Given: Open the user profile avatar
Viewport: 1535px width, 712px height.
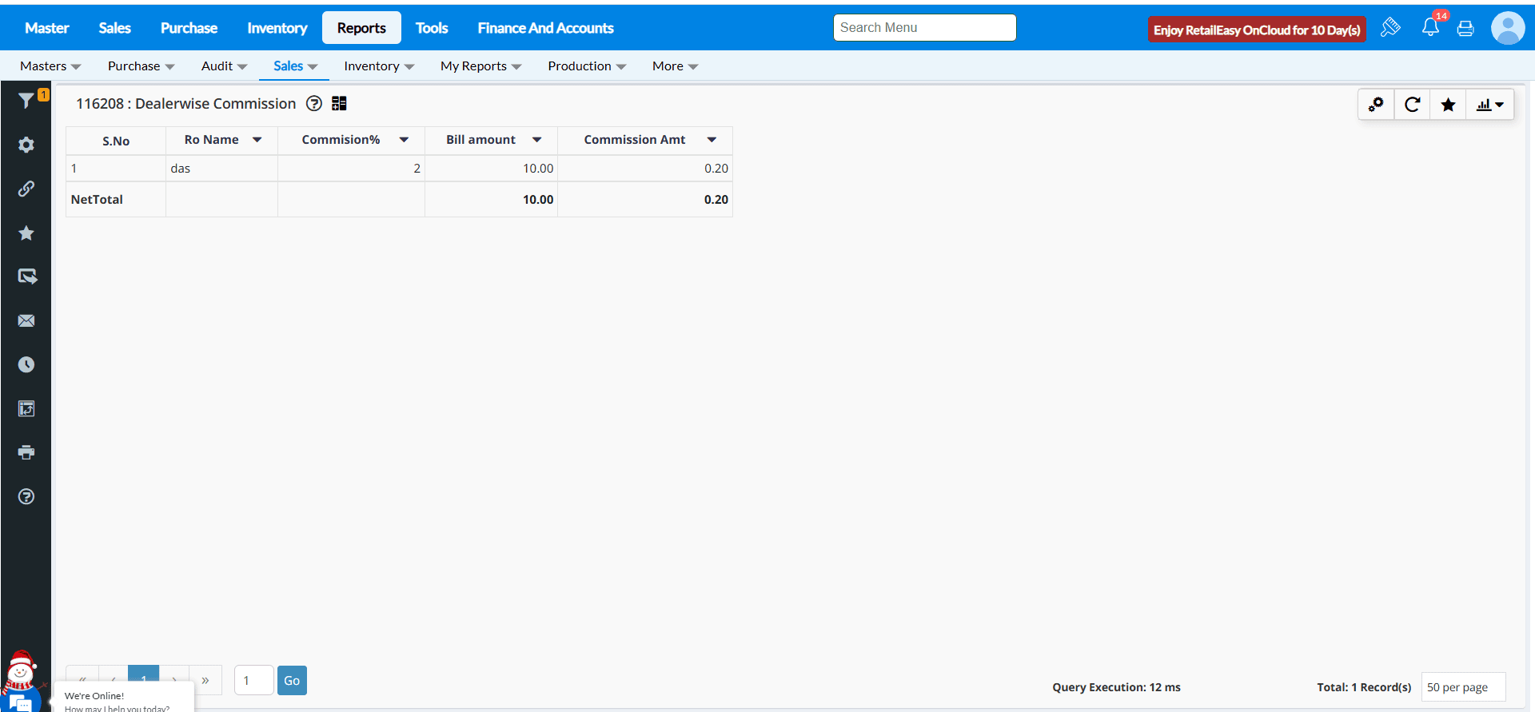Looking at the screenshot, I should coord(1508,28).
